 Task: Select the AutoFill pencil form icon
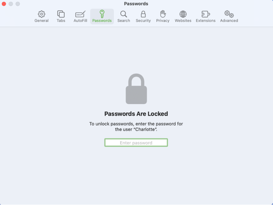point(80,14)
